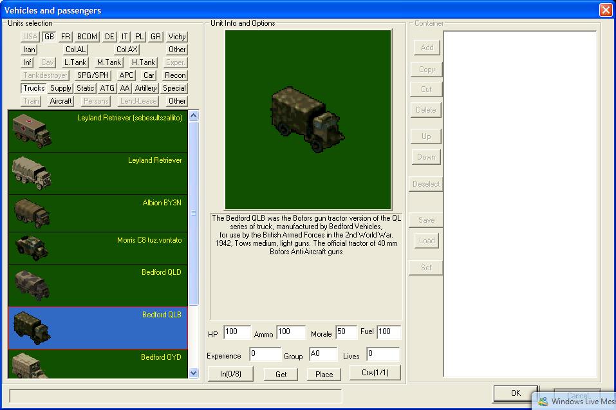
Task: Focus the Morale input field
Action: [x=346, y=332]
